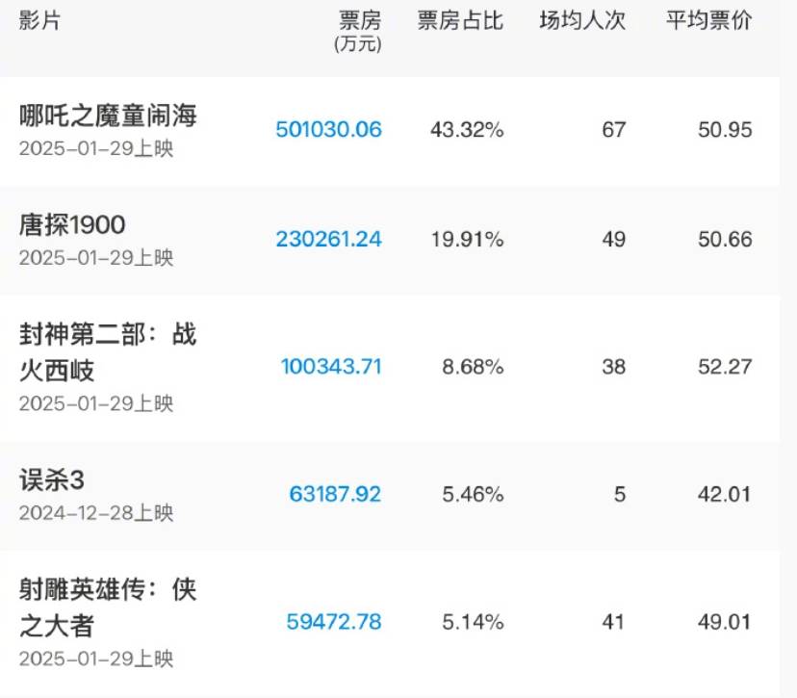Click average ticket price 50.95
Image resolution: width=797 pixels, height=698 pixels.
[726, 130]
